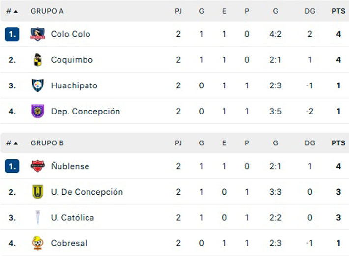Viewport: 349px width, 256px height.
Task: Click the Colo Colo team crest
Action: tap(38, 34)
